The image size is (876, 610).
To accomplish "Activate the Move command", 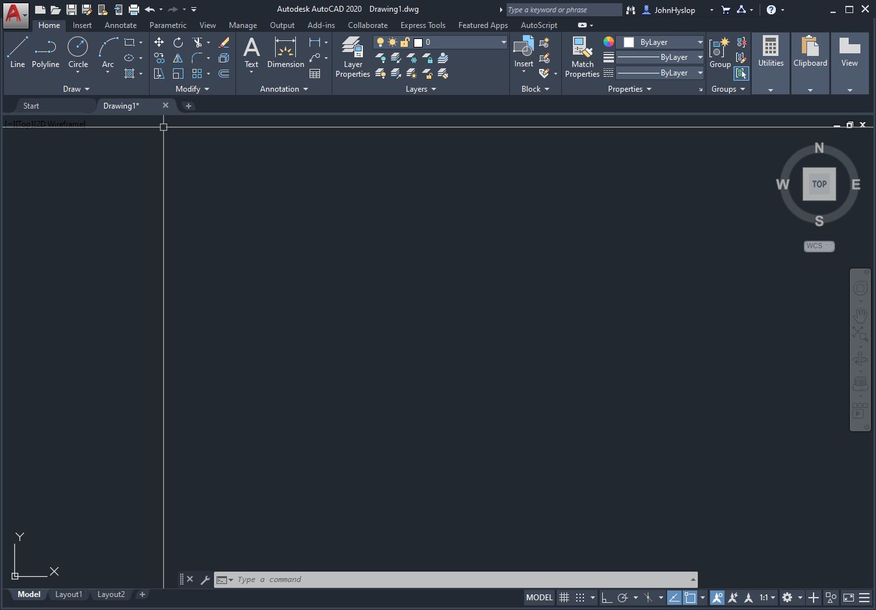I will [159, 42].
